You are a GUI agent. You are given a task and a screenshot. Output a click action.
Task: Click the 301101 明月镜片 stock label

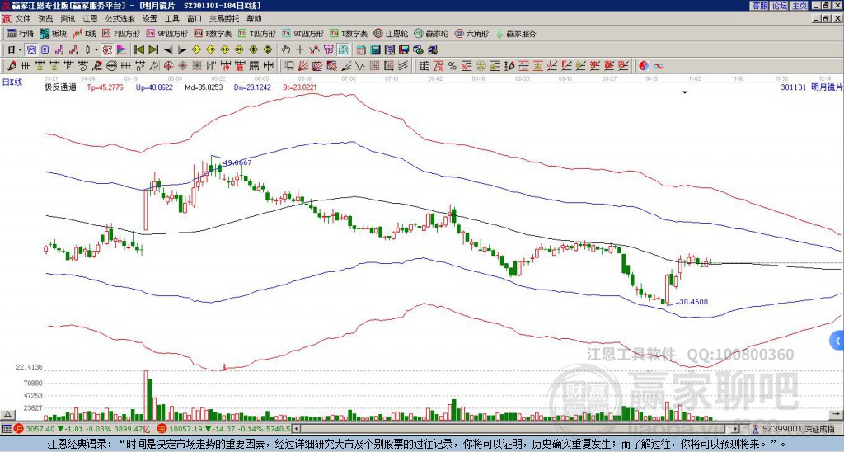point(811,87)
